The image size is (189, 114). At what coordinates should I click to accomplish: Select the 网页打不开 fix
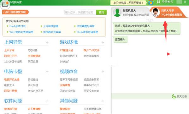pyautogui.click(x=10, y=56)
